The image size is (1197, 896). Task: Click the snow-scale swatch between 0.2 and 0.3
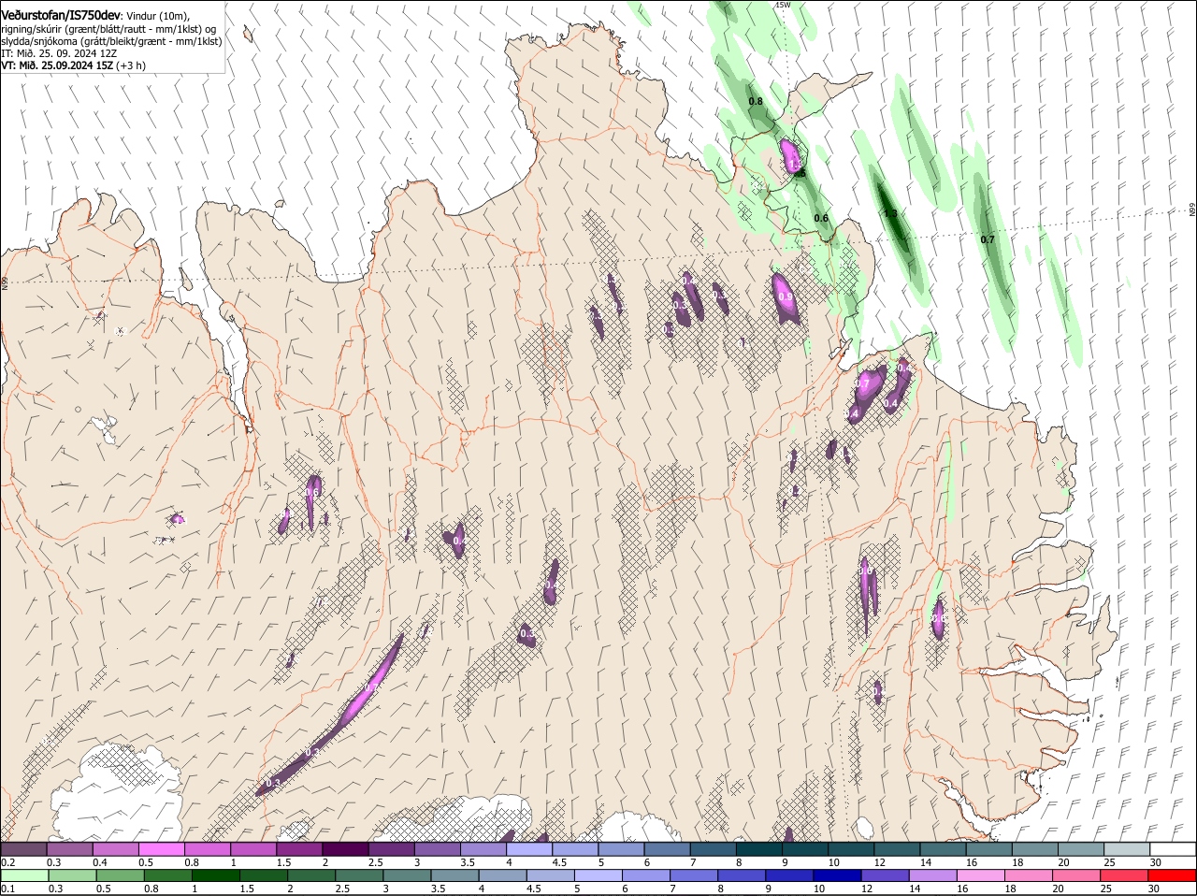23,849
